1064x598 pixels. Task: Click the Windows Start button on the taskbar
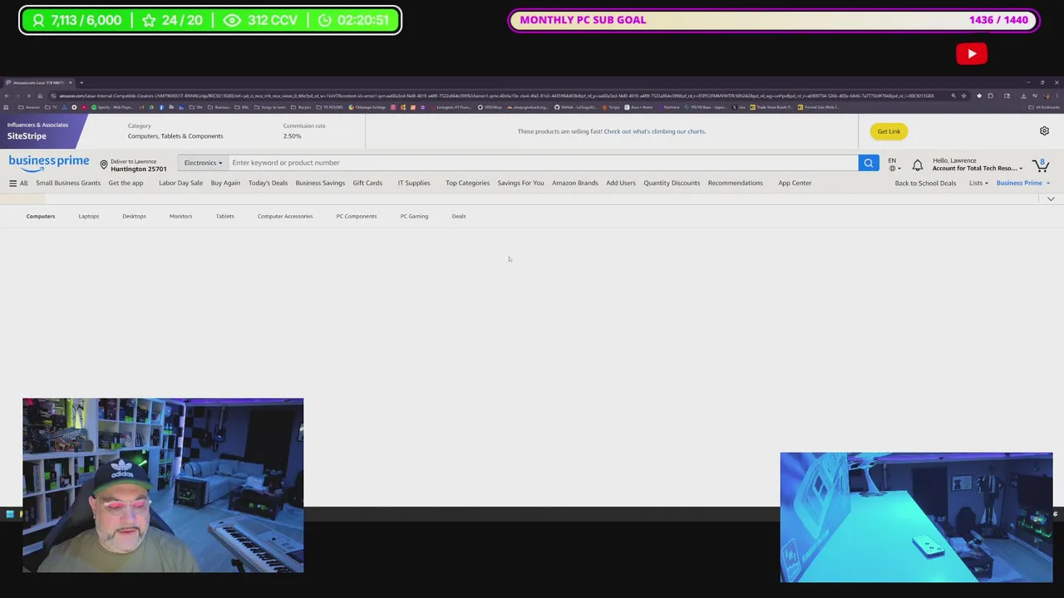[9, 514]
